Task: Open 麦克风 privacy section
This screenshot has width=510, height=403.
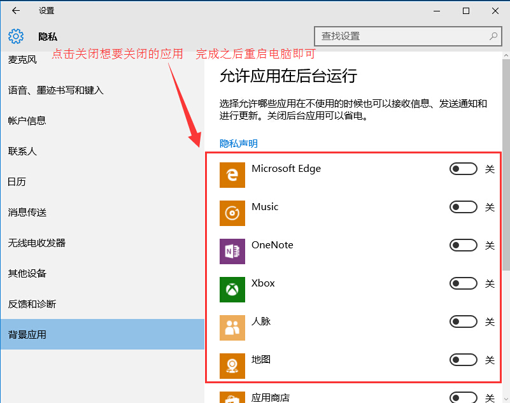Action: tap(102, 60)
